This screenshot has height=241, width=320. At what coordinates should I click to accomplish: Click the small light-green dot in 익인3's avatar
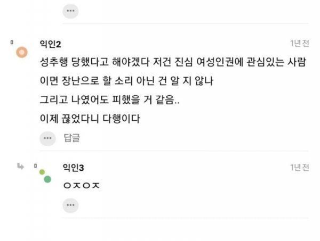click(42, 172)
